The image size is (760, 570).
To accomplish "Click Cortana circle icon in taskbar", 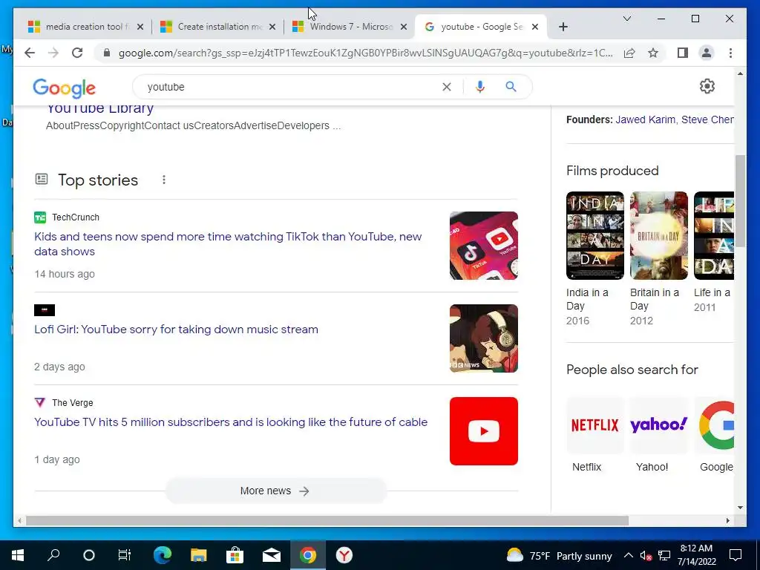I will coord(89,555).
